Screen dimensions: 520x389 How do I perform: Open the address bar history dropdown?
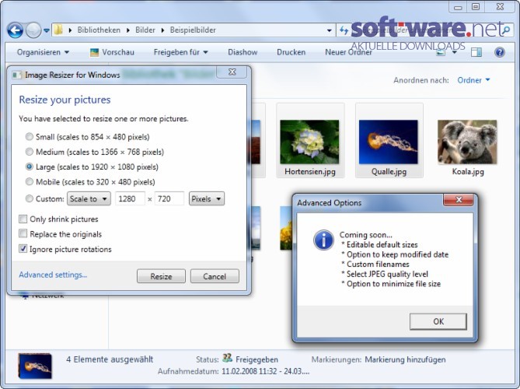[x=329, y=30]
